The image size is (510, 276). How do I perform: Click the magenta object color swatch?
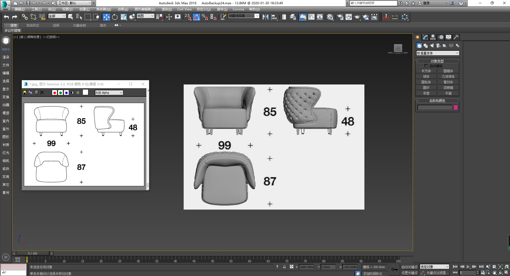coord(455,107)
